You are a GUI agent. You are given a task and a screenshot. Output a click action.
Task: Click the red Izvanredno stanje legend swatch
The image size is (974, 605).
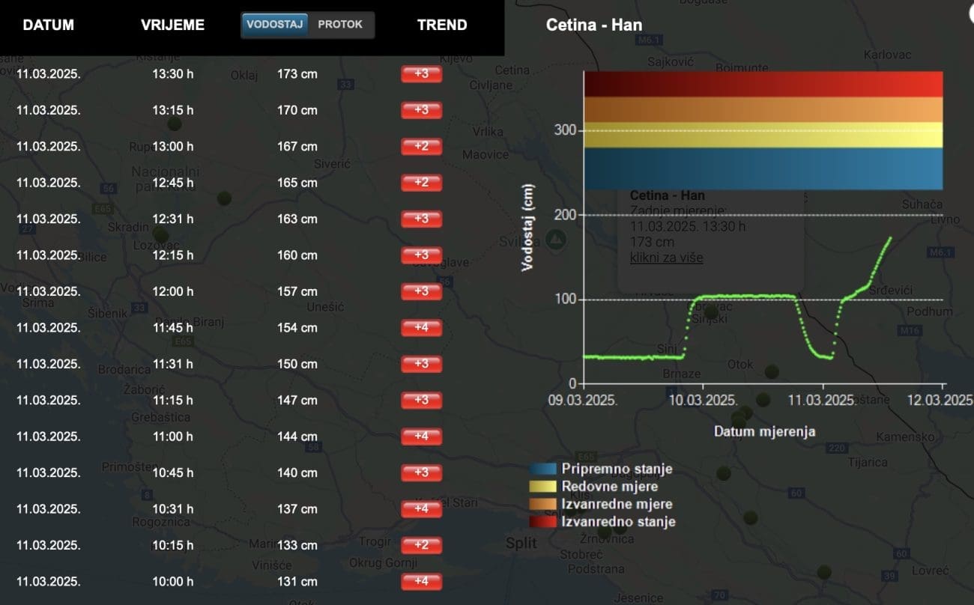click(543, 521)
